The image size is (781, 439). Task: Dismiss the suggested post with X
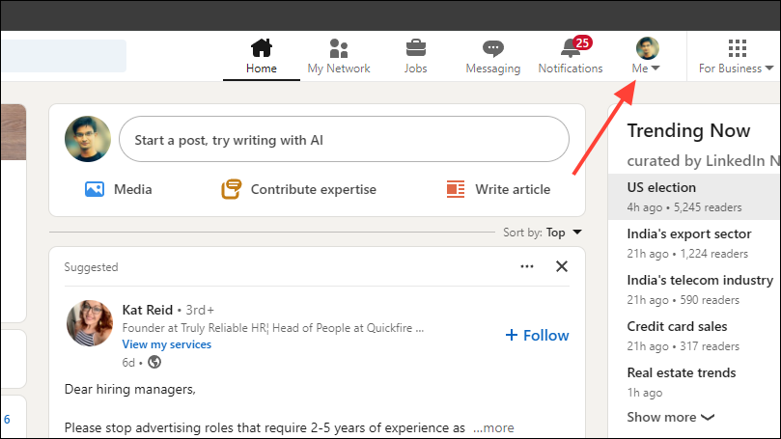coord(561,266)
